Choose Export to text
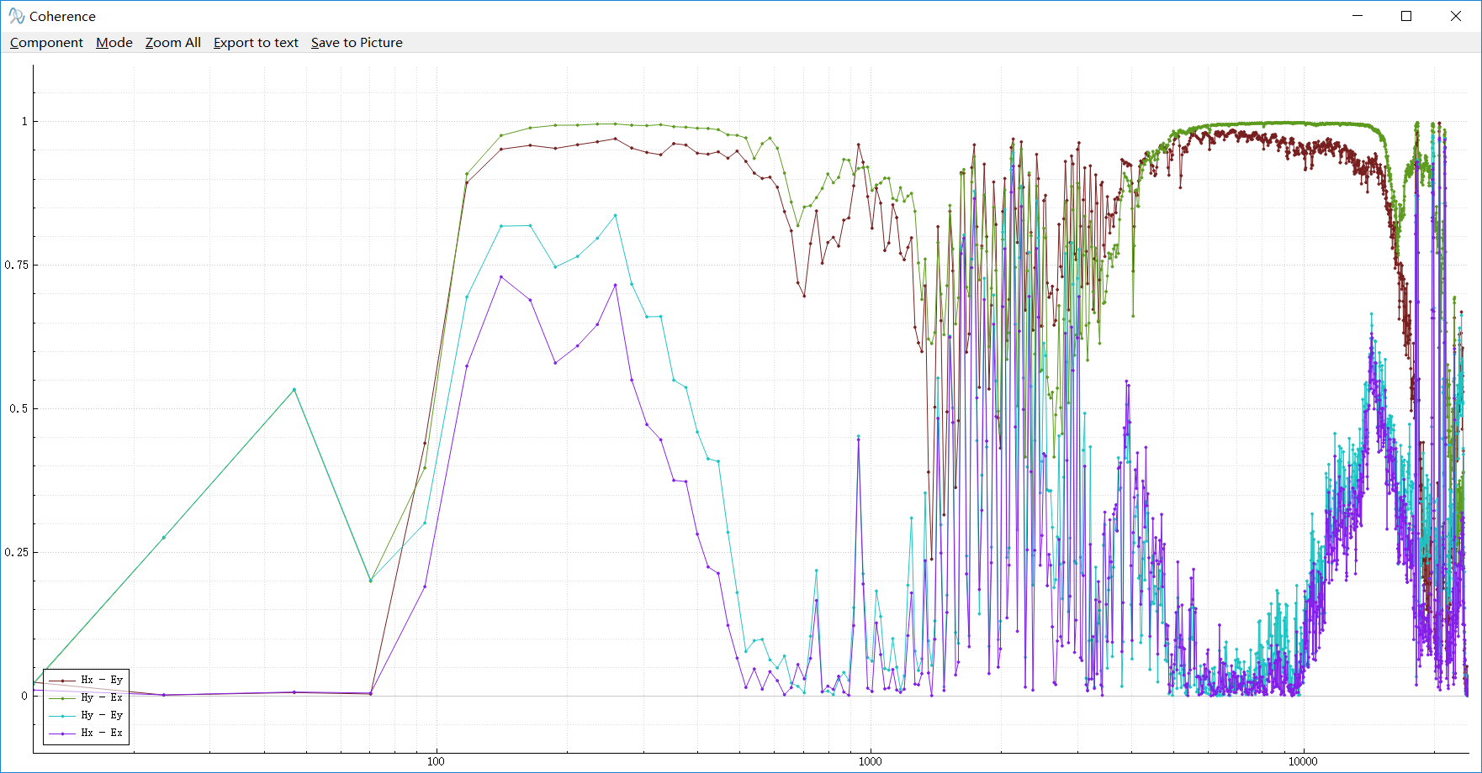Viewport: 1482px width, 773px height. pos(256,43)
